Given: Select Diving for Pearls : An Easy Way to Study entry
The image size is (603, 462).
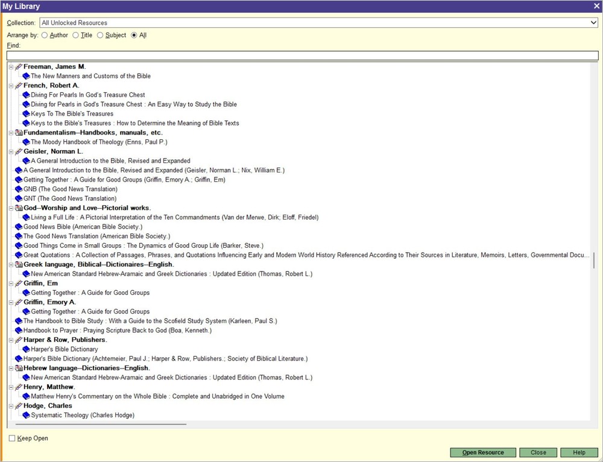Looking at the screenshot, I should click(133, 104).
